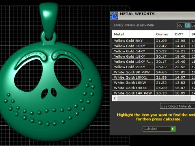This screenshot has width=195, height=146.
Task: Click DWT value 22.52
Action: [180, 67]
